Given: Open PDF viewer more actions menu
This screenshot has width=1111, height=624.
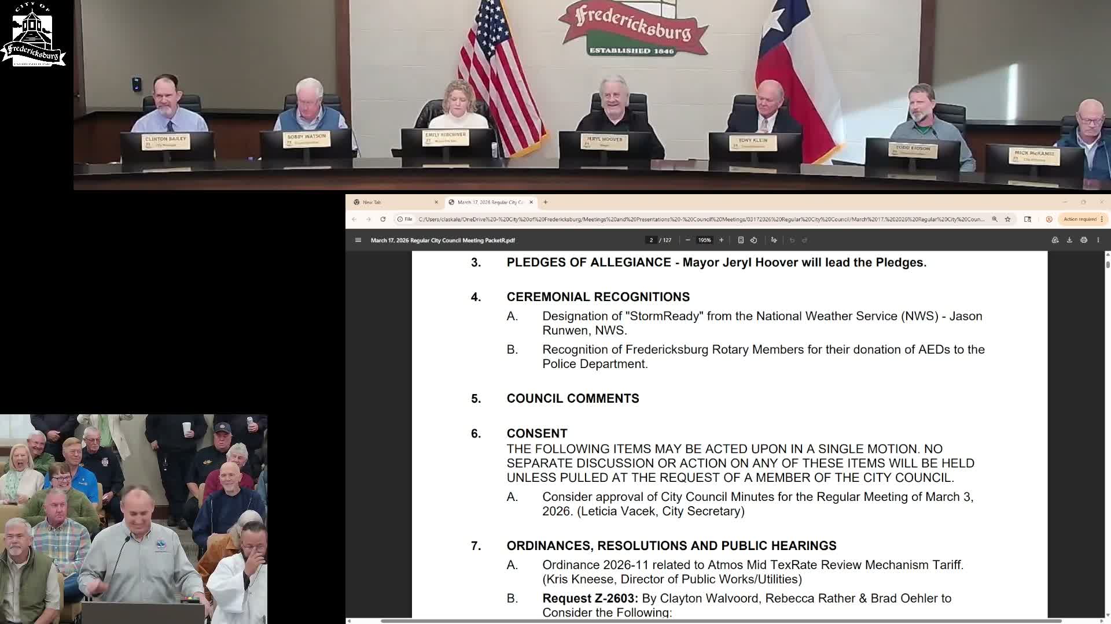Looking at the screenshot, I should tap(1098, 240).
